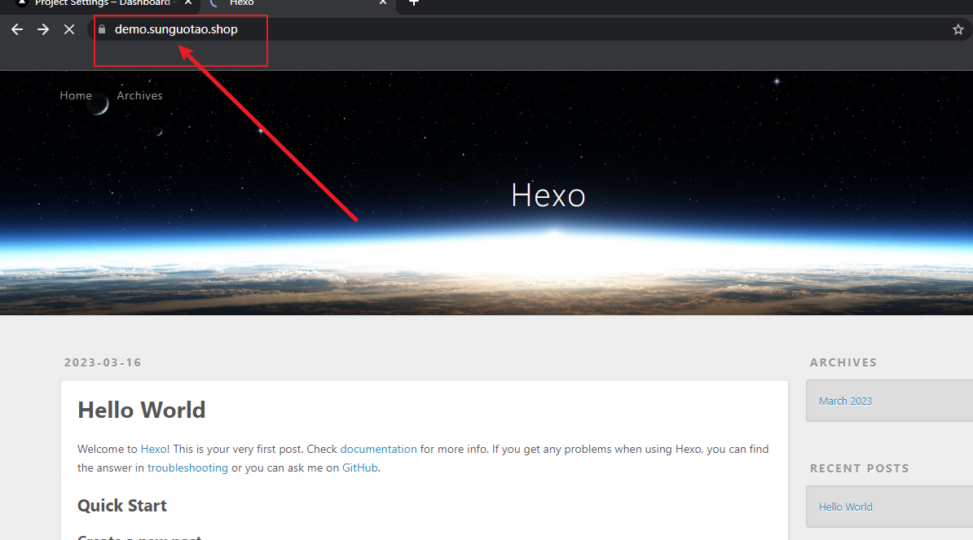Open the March 2023 archive link
Viewport: 973px width, 540px height.
point(845,401)
